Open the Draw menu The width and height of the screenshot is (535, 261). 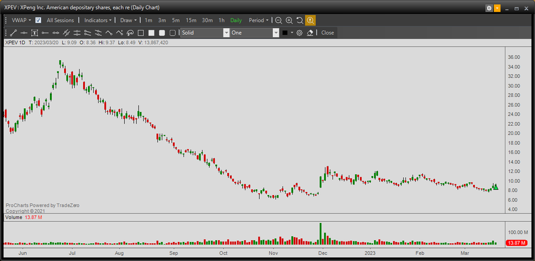[x=128, y=20]
